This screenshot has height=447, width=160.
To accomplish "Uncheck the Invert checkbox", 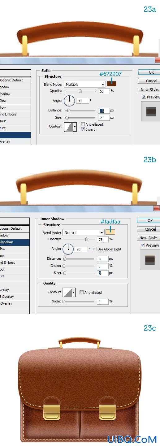I will point(83,129).
